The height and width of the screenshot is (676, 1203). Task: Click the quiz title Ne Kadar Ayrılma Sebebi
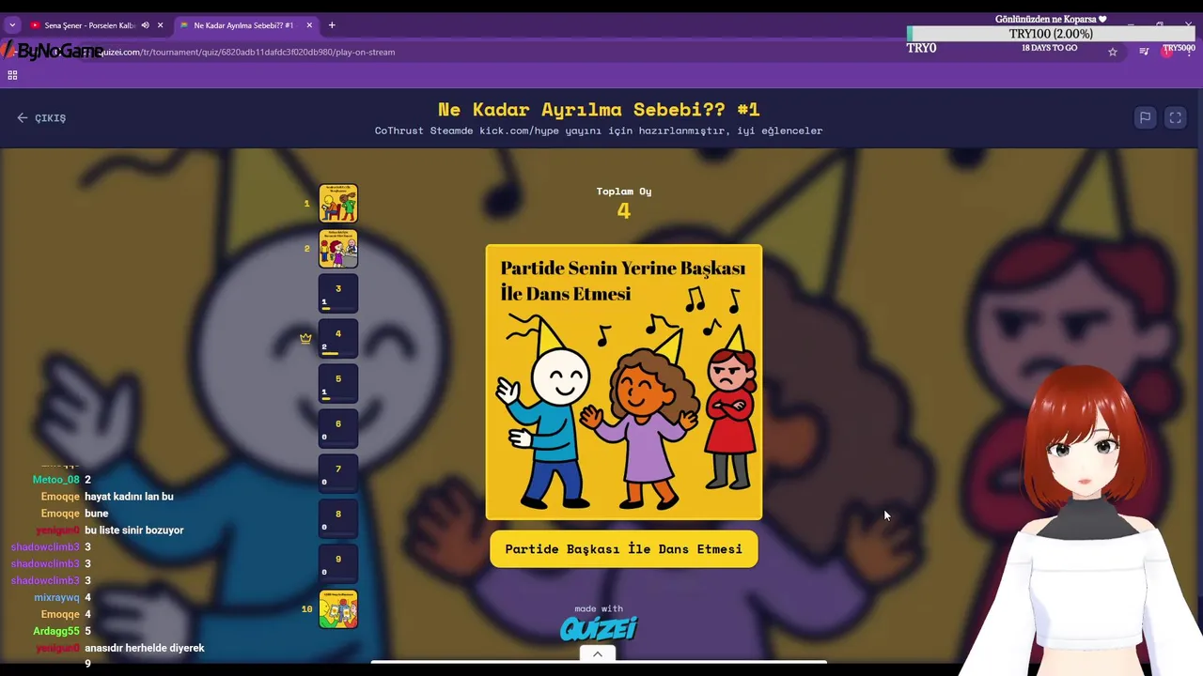pyautogui.click(x=599, y=109)
